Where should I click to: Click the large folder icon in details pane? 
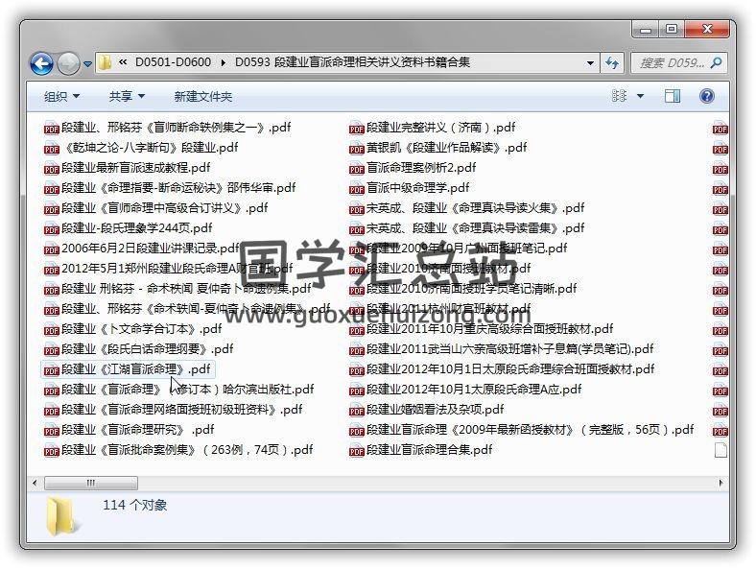click(x=62, y=517)
